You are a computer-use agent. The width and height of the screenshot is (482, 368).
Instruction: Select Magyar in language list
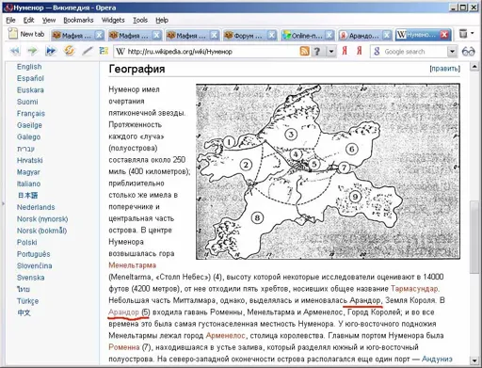coord(28,172)
